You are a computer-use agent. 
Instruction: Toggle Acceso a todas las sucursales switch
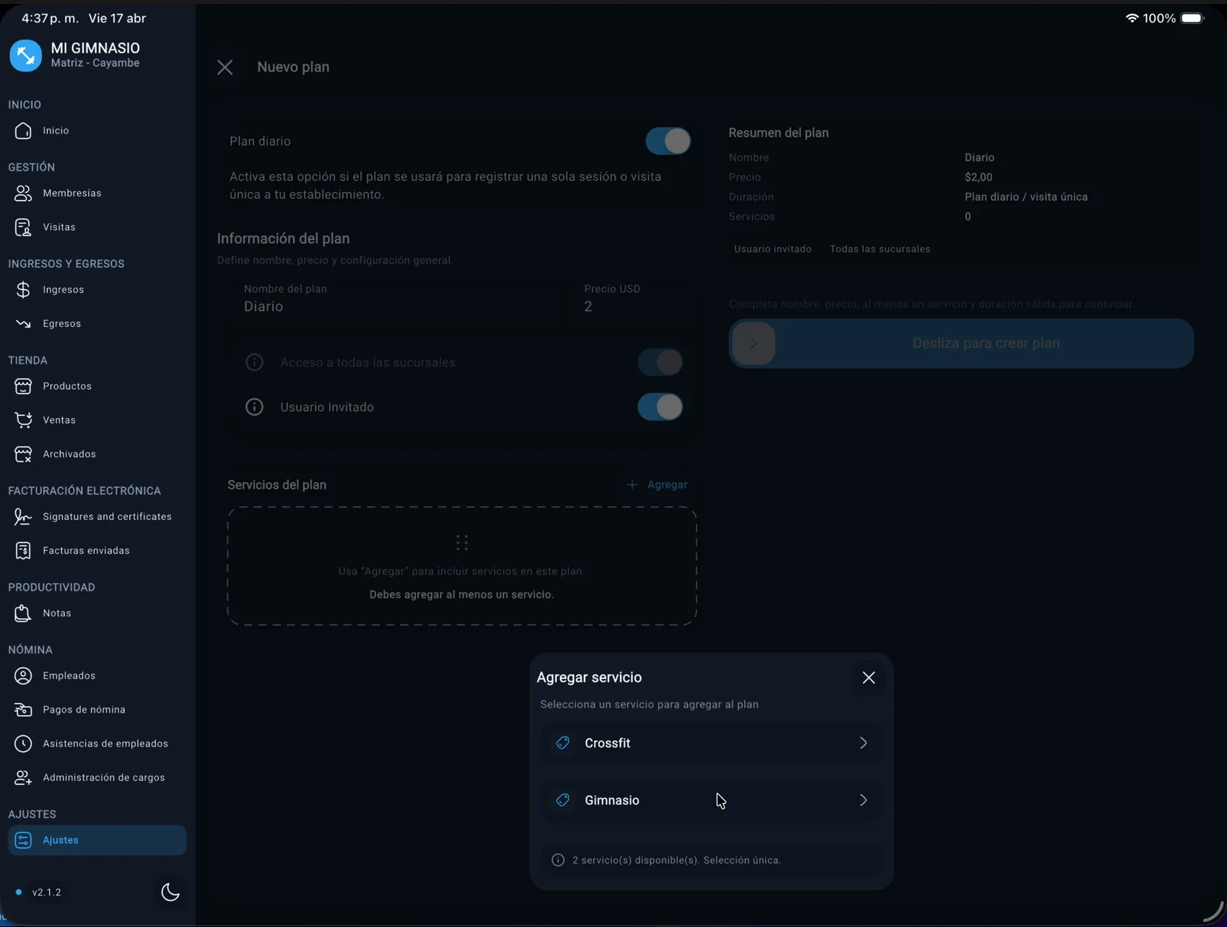tap(660, 362)
